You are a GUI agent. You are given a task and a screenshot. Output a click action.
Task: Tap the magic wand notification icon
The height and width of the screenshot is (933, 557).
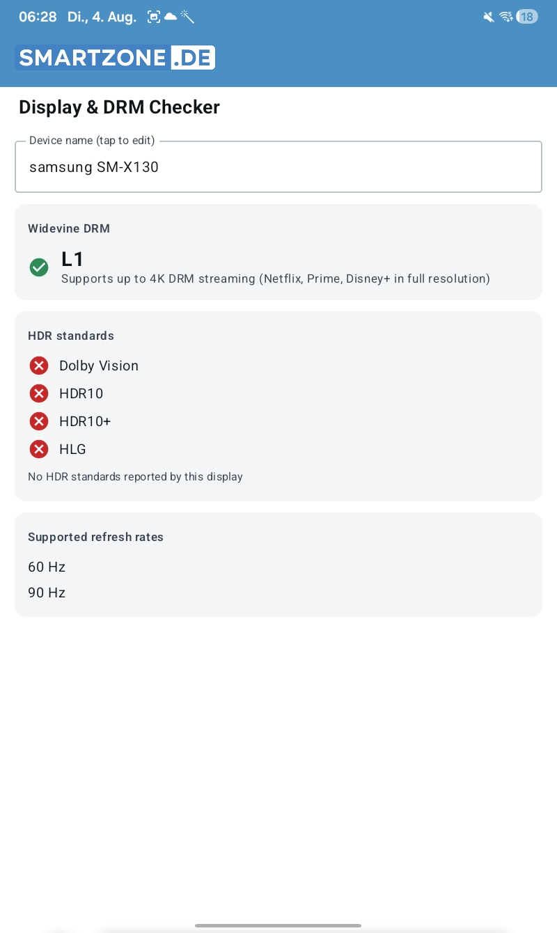187,17
